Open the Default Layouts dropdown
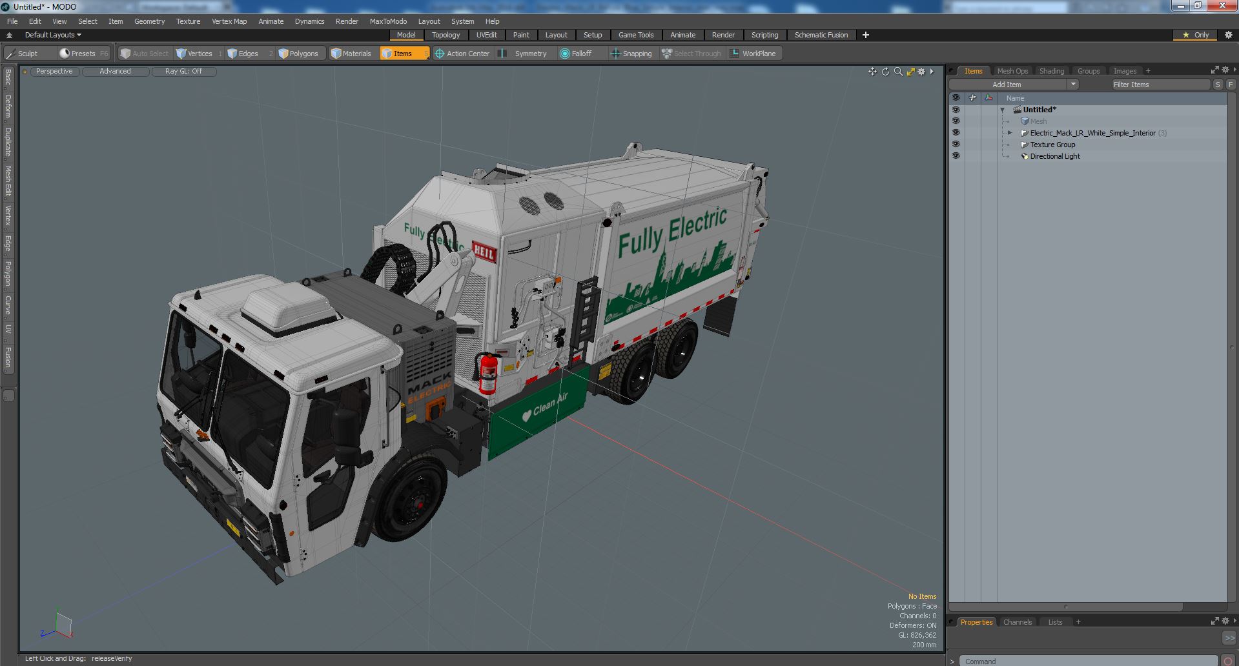1239x666 pixels. click(x=53, y=35)
